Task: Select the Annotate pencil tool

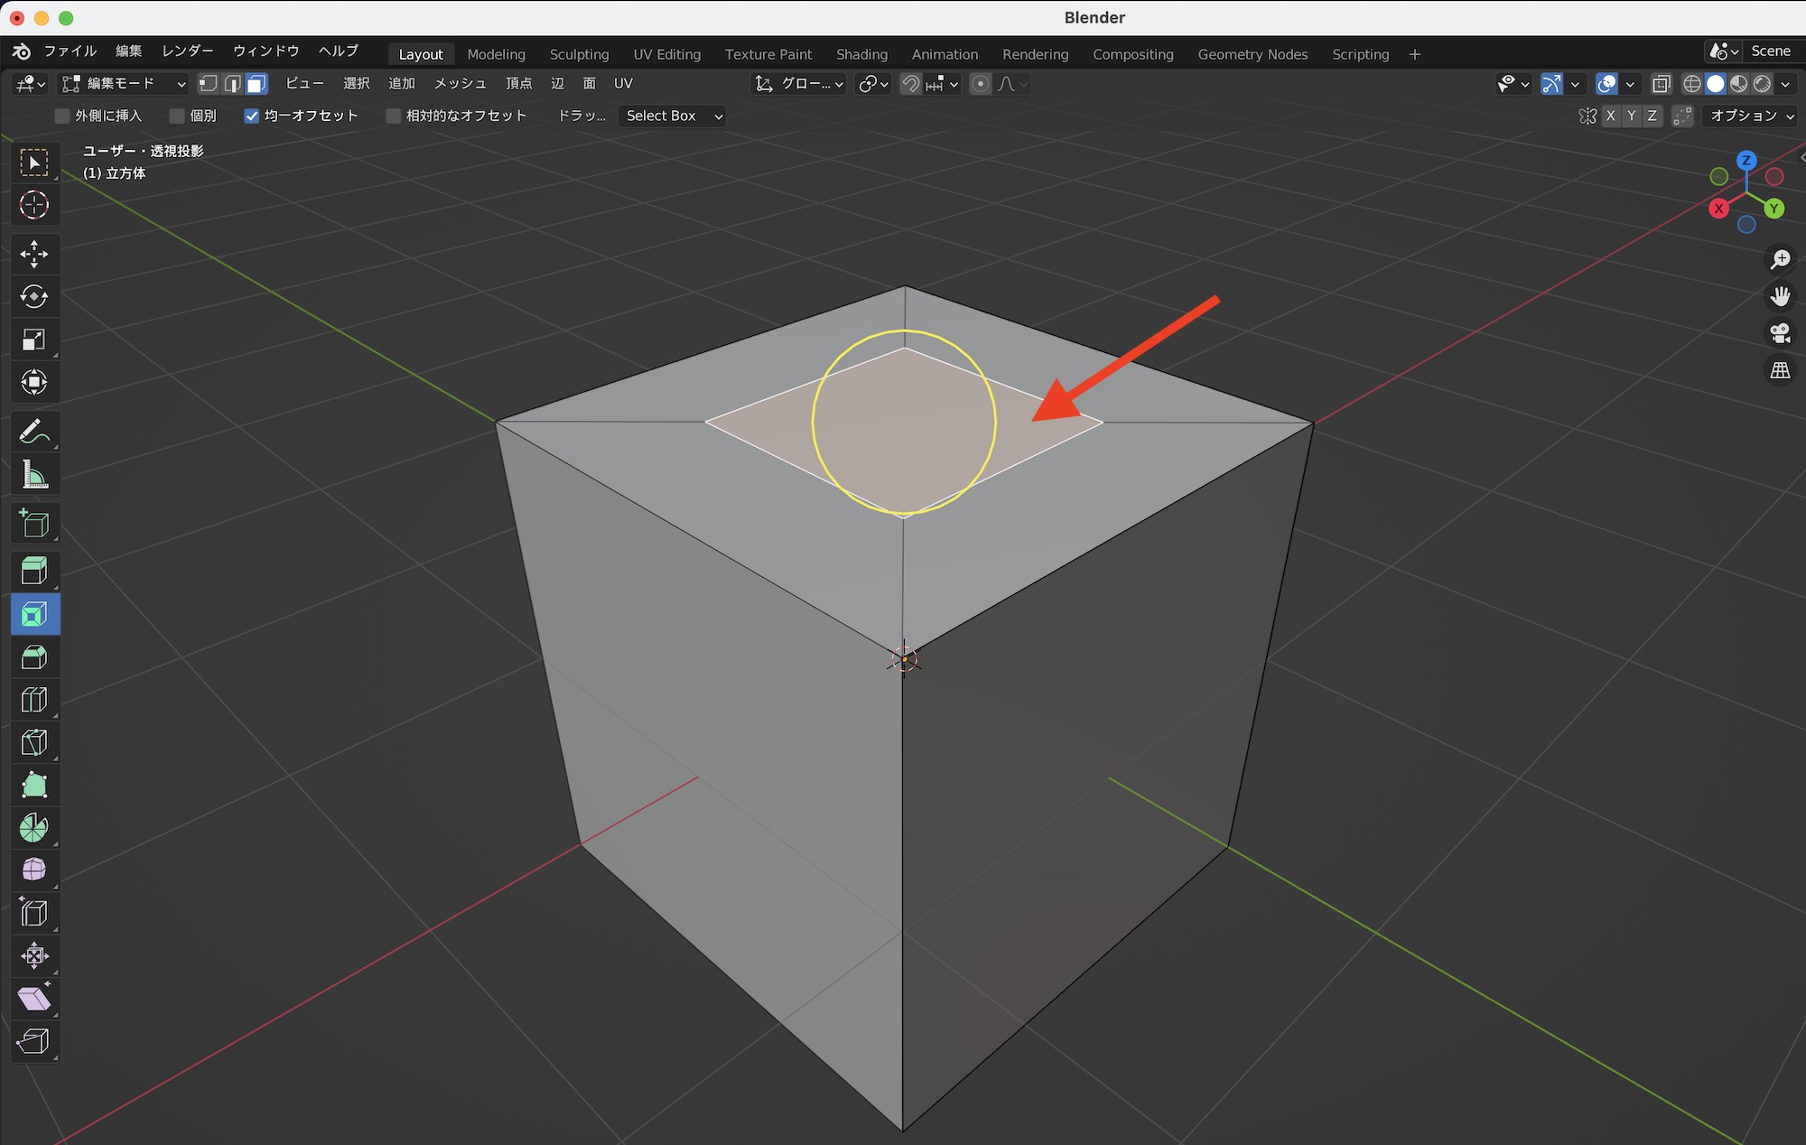Action: click(x=34, y=432)
